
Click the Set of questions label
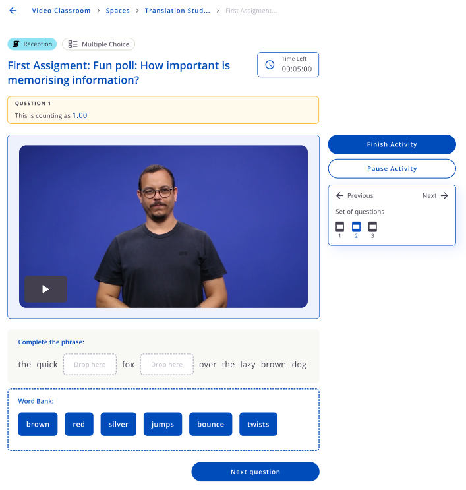360,212
